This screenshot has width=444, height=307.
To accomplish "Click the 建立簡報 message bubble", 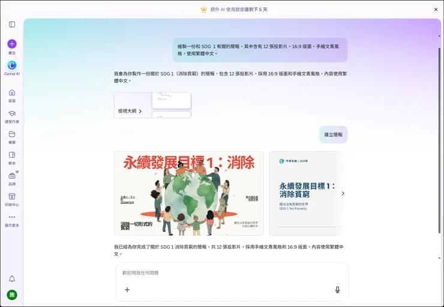I will (x=333, y=135).
